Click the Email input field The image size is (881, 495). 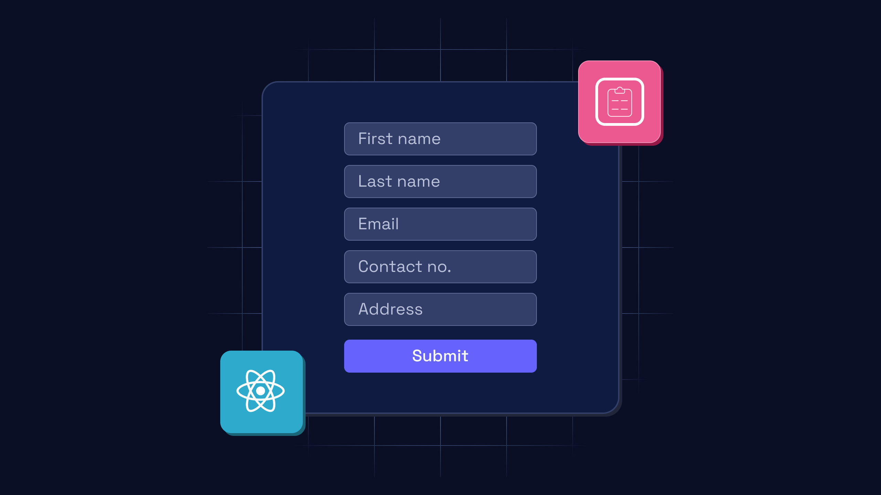pos(440,224)
